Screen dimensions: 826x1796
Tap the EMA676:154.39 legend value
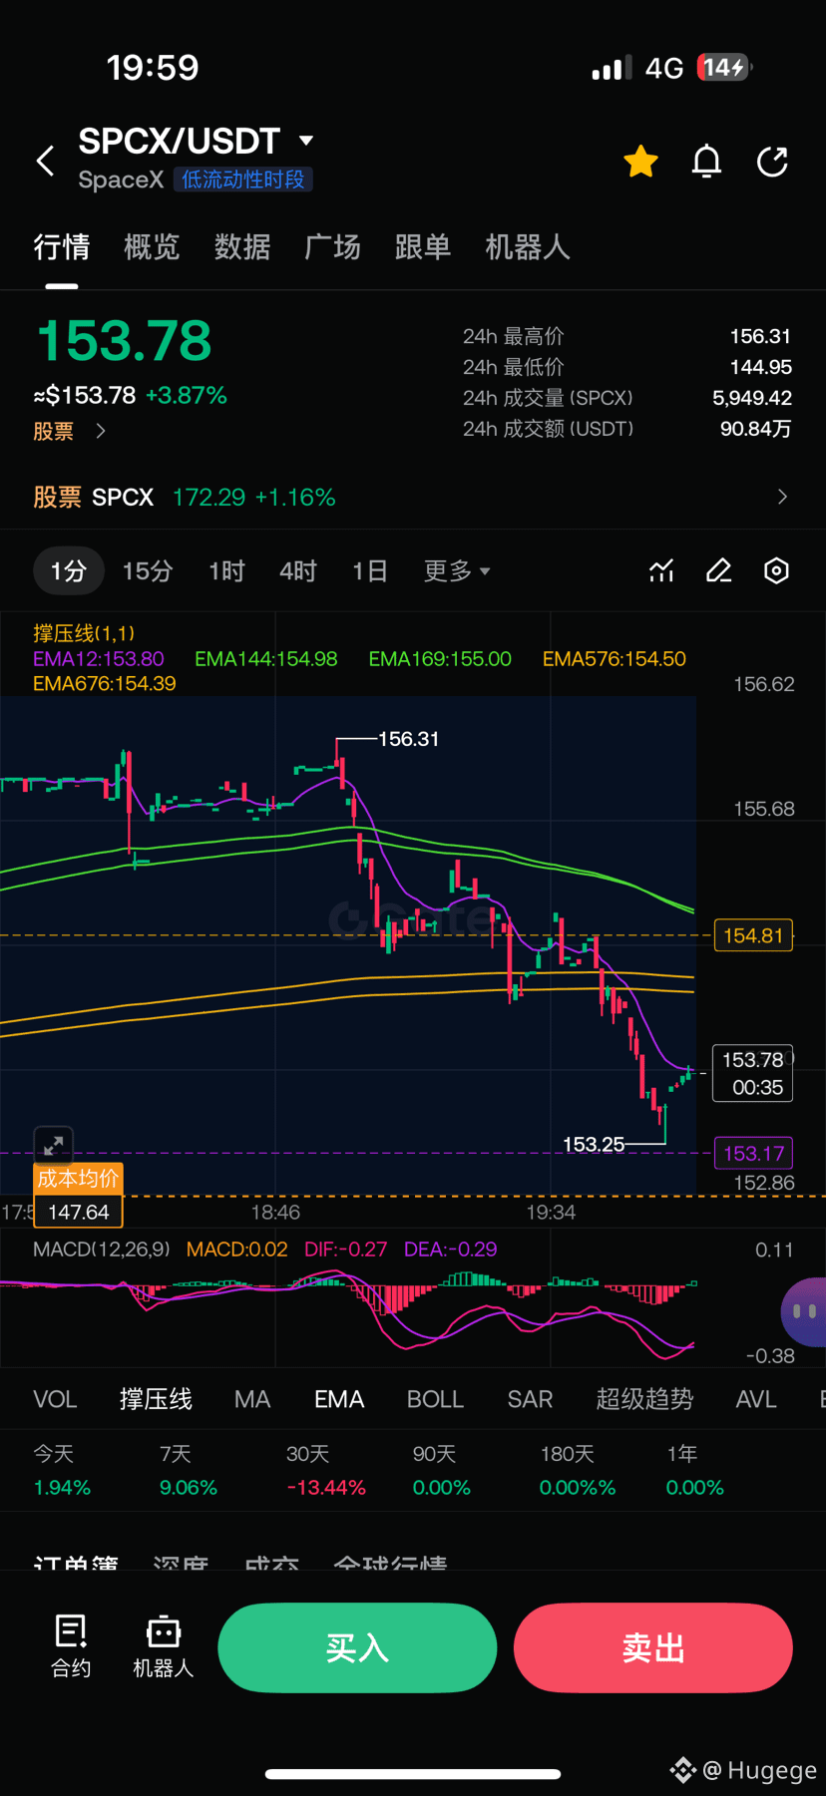(x=105, y=684)
